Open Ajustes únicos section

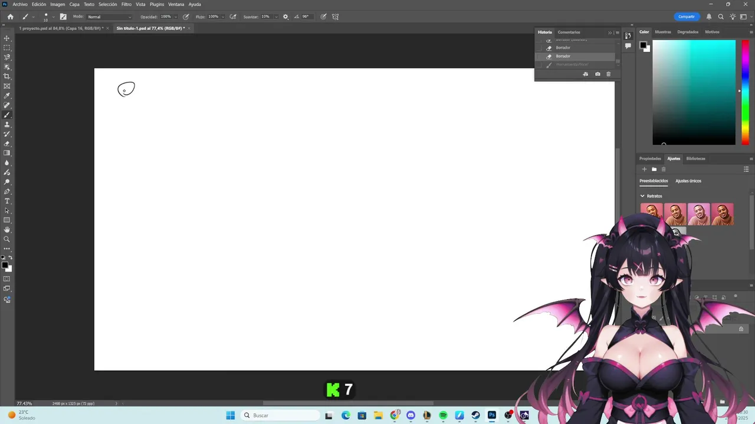click(x=688, y=181)
